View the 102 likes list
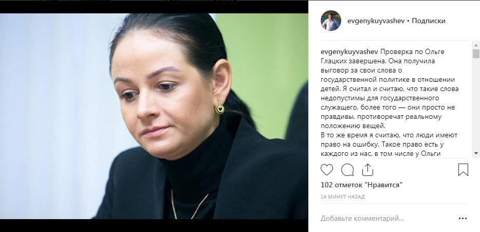Screen dimensions: 480x232 tap(361, 185)
